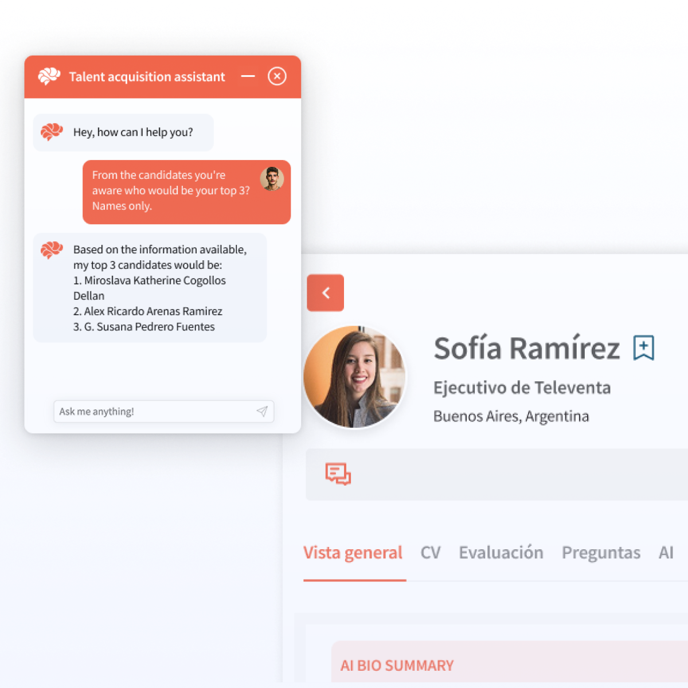The image size is (688, 688).
Task: Click the user's 'top 3' question message
Action: click(x=187, y=192)
